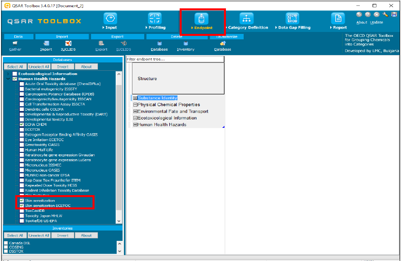The height and width of the screenshot is (261, 411).
Task: Check the ToxCastDB database
Action: (22, 211)
